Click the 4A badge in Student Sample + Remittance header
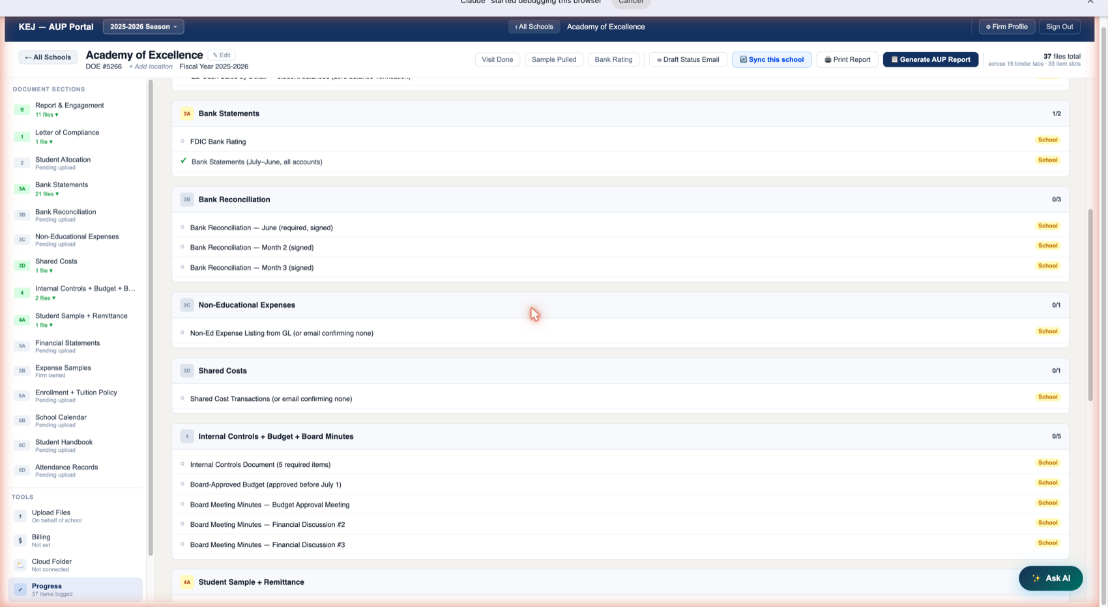 (x=187, y=582)
